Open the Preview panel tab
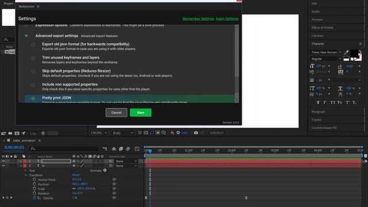This screenshot has width=368, height=207. point(317,20)
